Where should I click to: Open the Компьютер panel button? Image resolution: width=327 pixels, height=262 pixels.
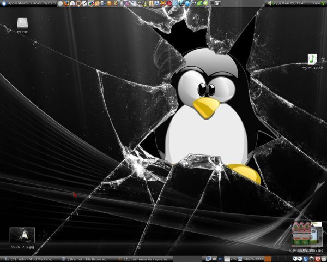pyautogui.click(x=251, y=259)
